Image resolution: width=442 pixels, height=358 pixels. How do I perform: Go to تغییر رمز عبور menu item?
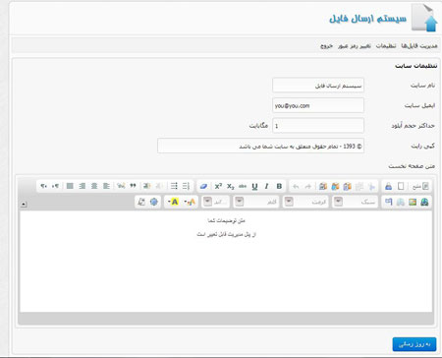point(355,46)
